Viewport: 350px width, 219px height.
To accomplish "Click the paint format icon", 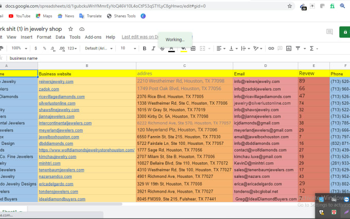I will (2, 48).
